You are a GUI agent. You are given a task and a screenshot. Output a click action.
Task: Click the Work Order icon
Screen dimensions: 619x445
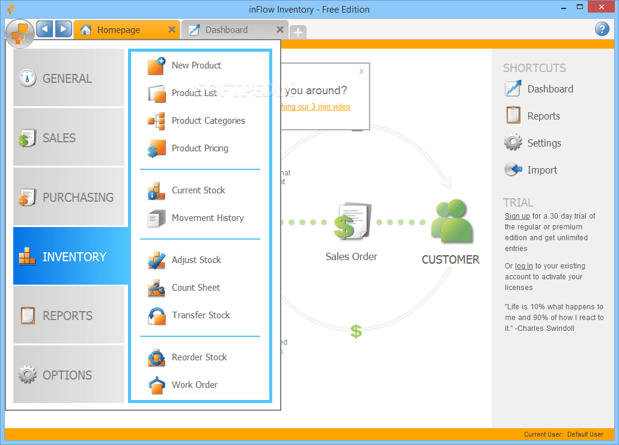point(156,386)
